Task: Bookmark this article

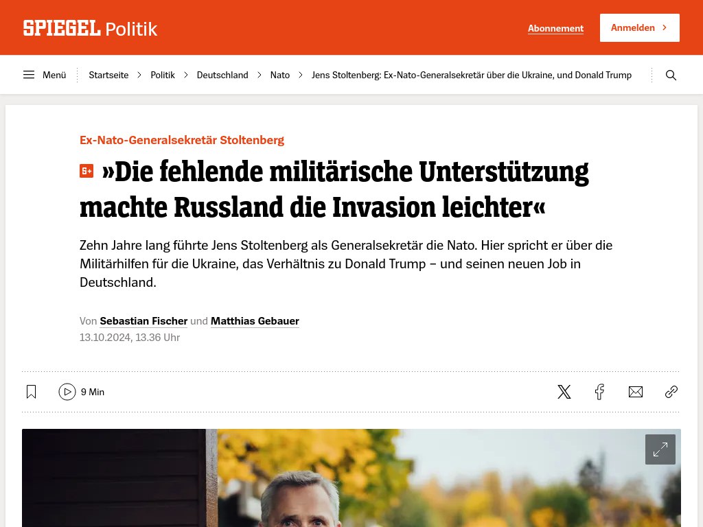Action: pyautogui.click(x=31, y=392)
